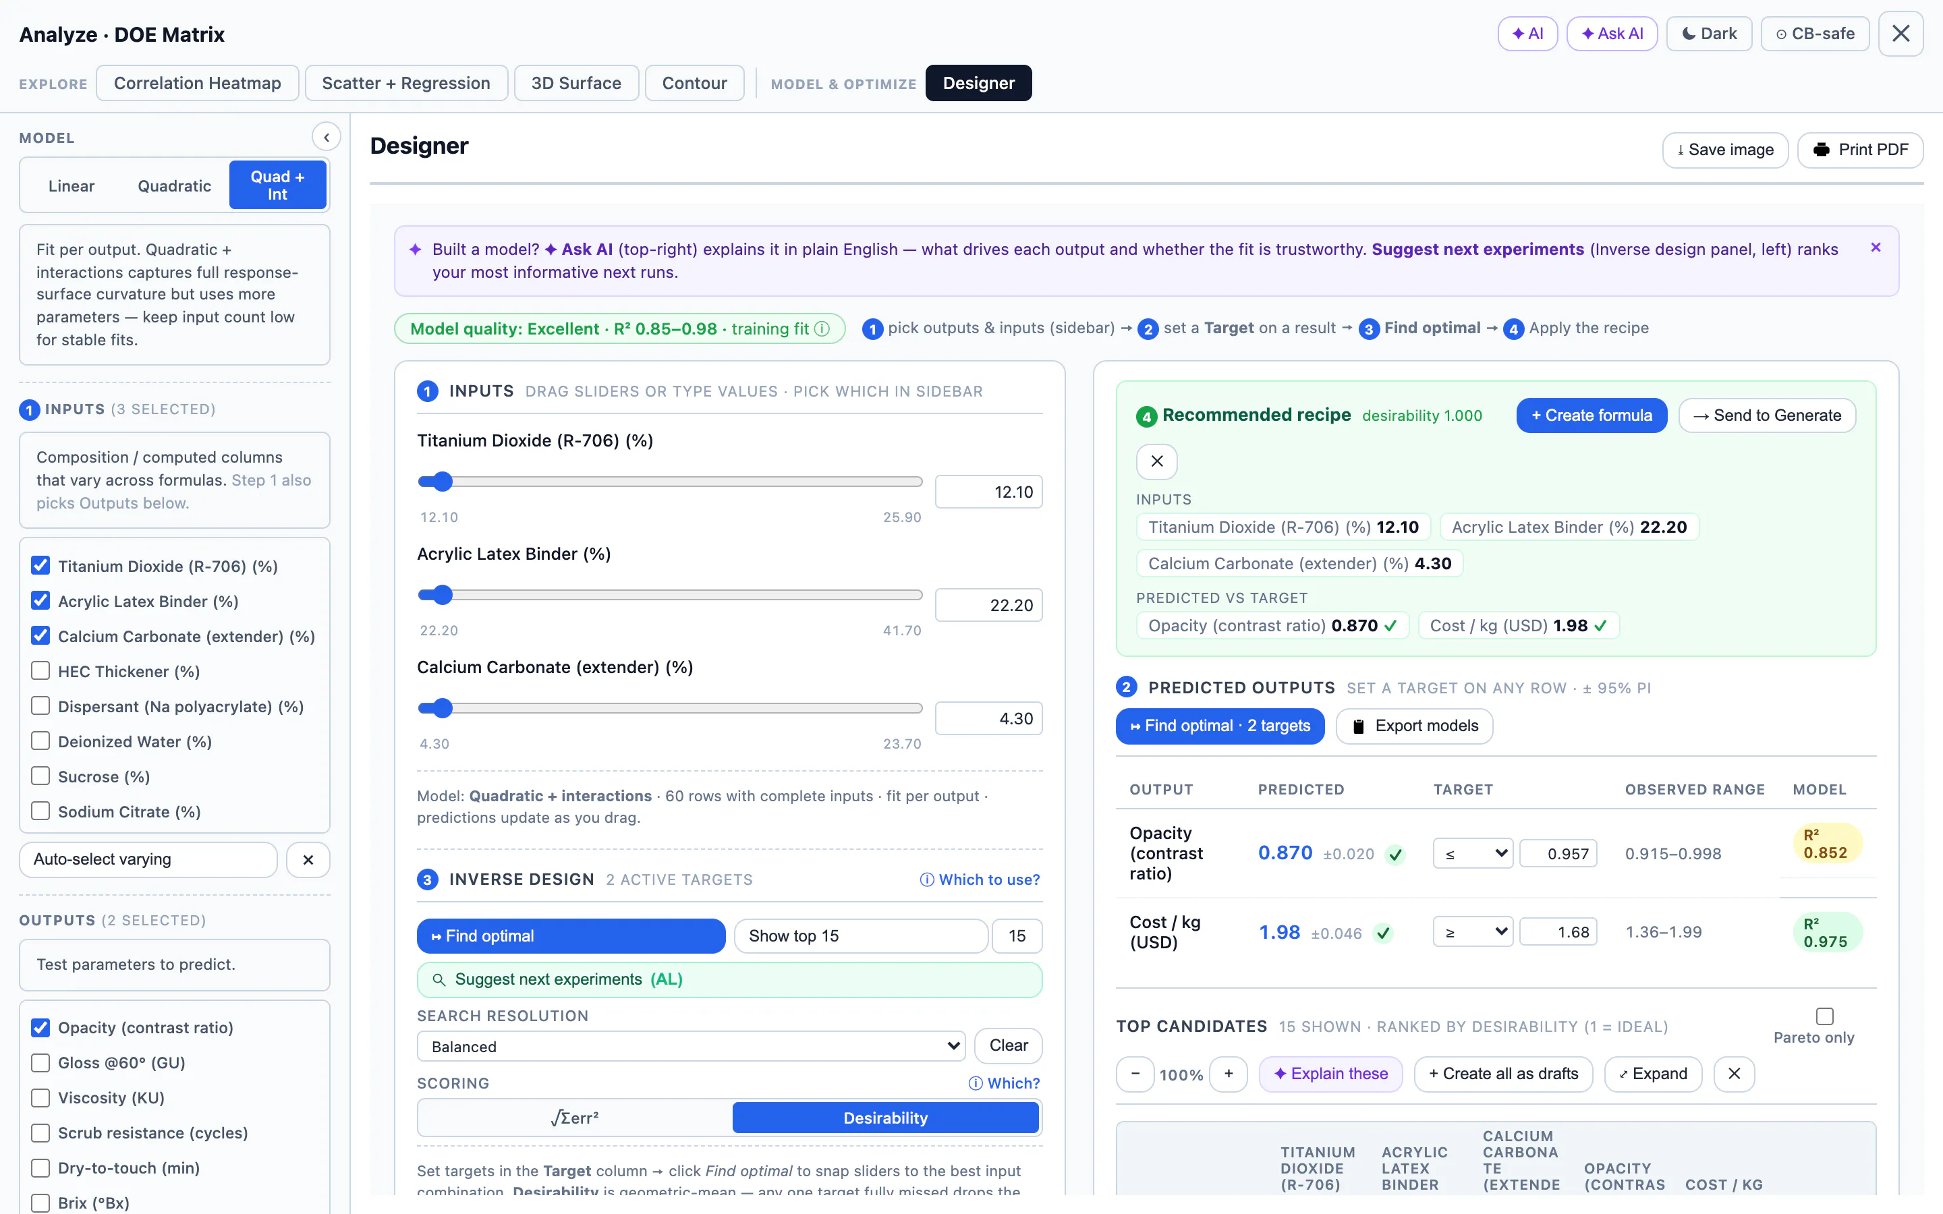The height and width of the screenshot is (1214, 1943).
Task: Switch scoring to √Σerr²
Action: pos(575,1118)
